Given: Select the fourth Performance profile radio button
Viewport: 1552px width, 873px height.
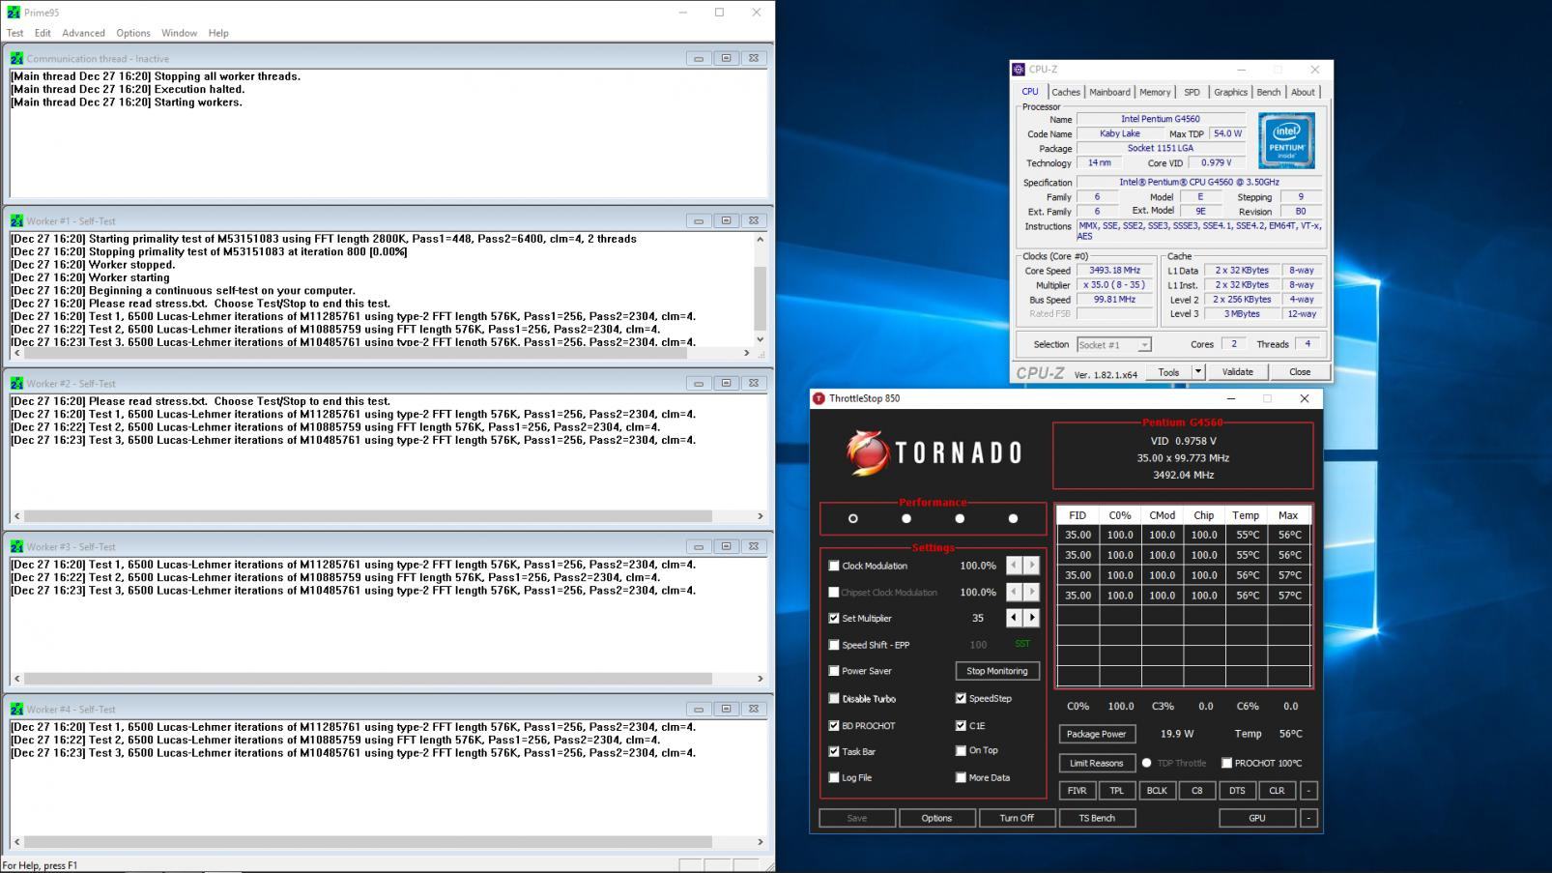Looking at the screenshot, I should tap(1013, 518).
